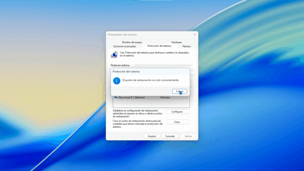Confirm with the Aceptar button
Viewport: 304px width, 171px height.
tap(152, 136)
